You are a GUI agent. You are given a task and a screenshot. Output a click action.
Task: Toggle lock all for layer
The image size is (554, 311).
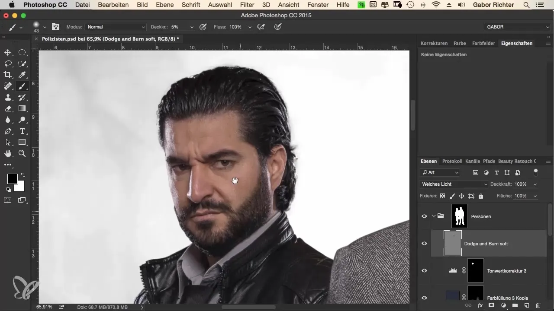(x=480, y=196)
